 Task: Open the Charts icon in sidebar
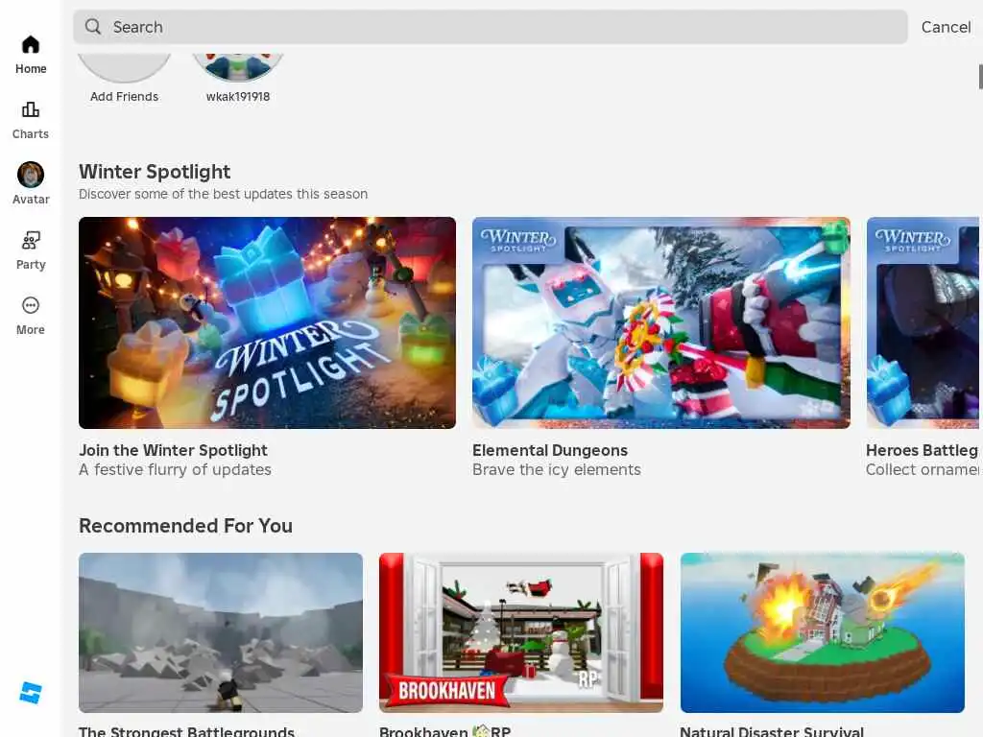click(x=30, y=110)
